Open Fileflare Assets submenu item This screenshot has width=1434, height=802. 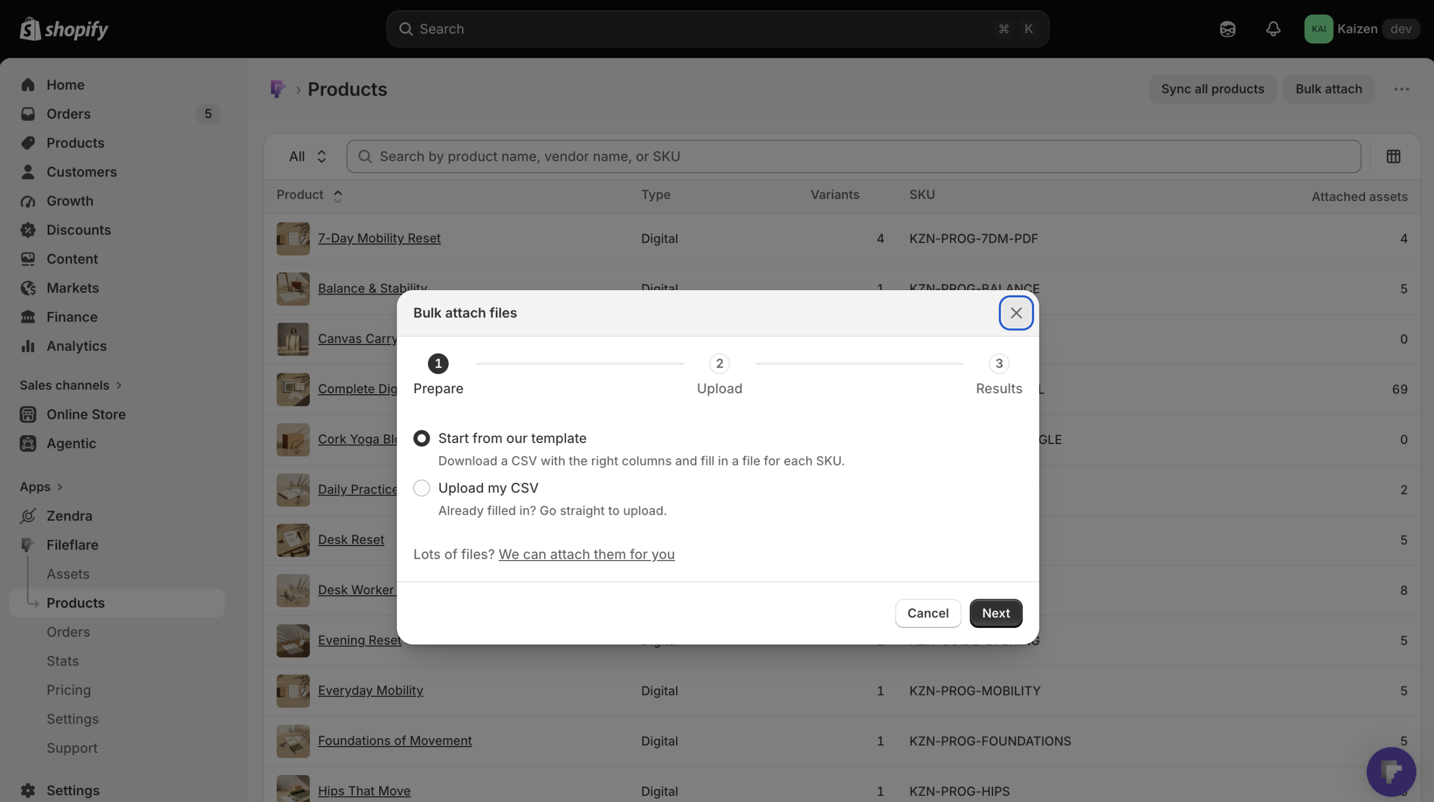click(68, 574)
